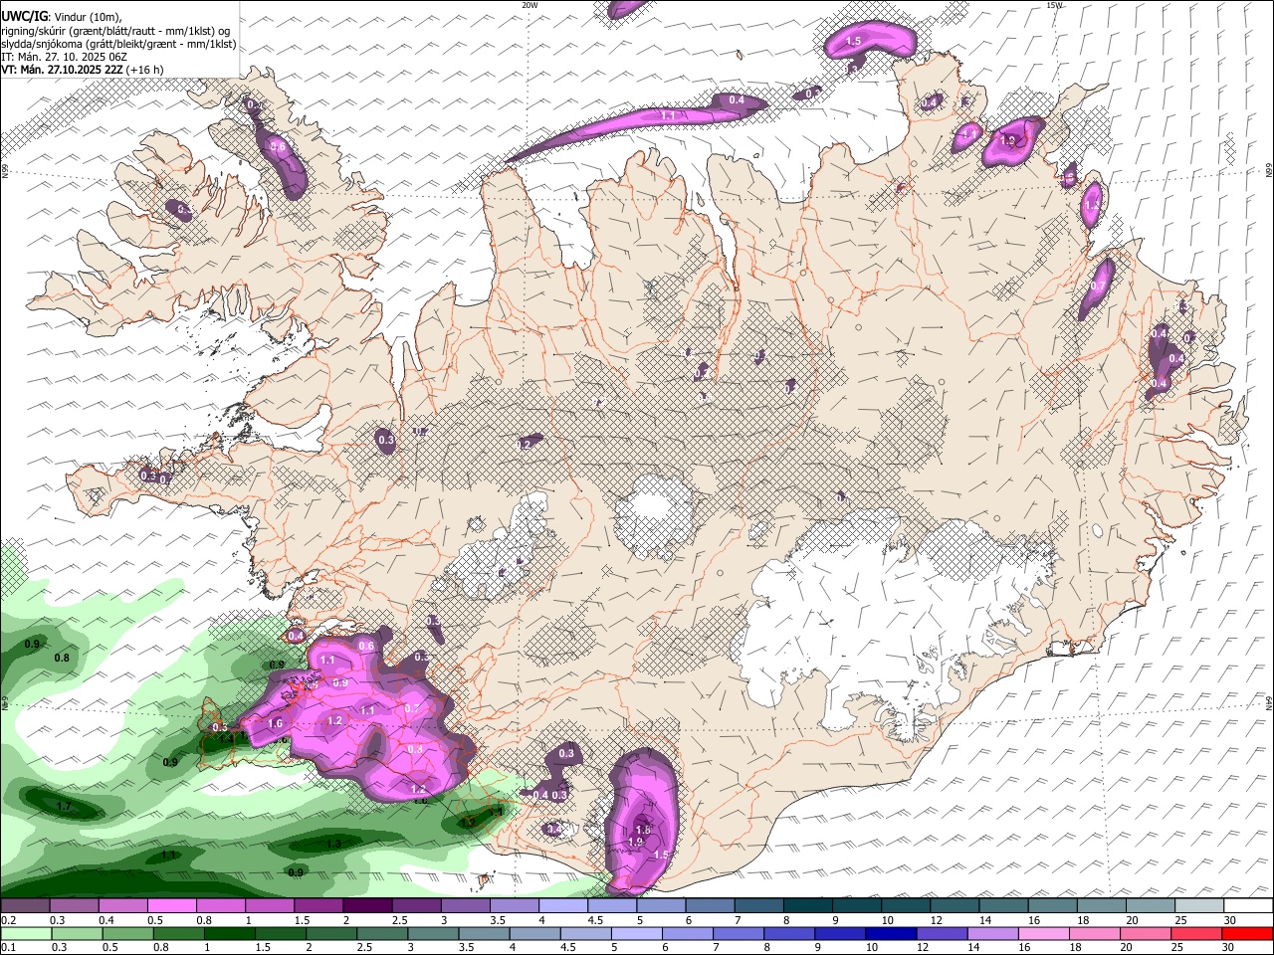Screen dimensions: 1274x955
Task: Click the '(+16 h)' forecast offset text
Action: pos(145,70)
